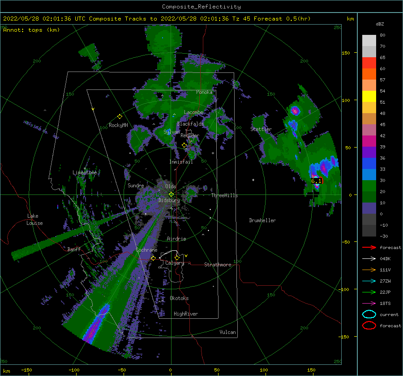Click the Calgary city label
The image size is (403, 376).
pyautogui.click(x=175, y=263)
